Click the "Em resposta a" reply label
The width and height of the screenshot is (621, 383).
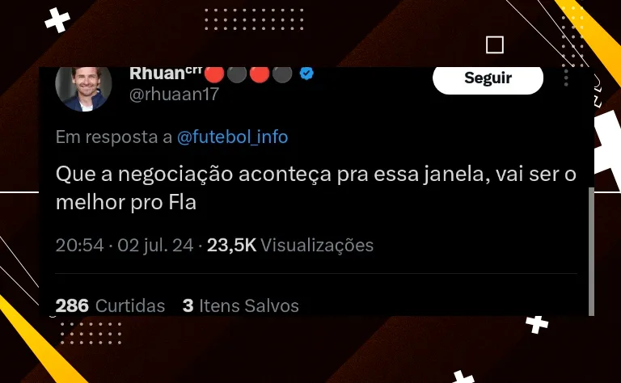click(114, 137)
